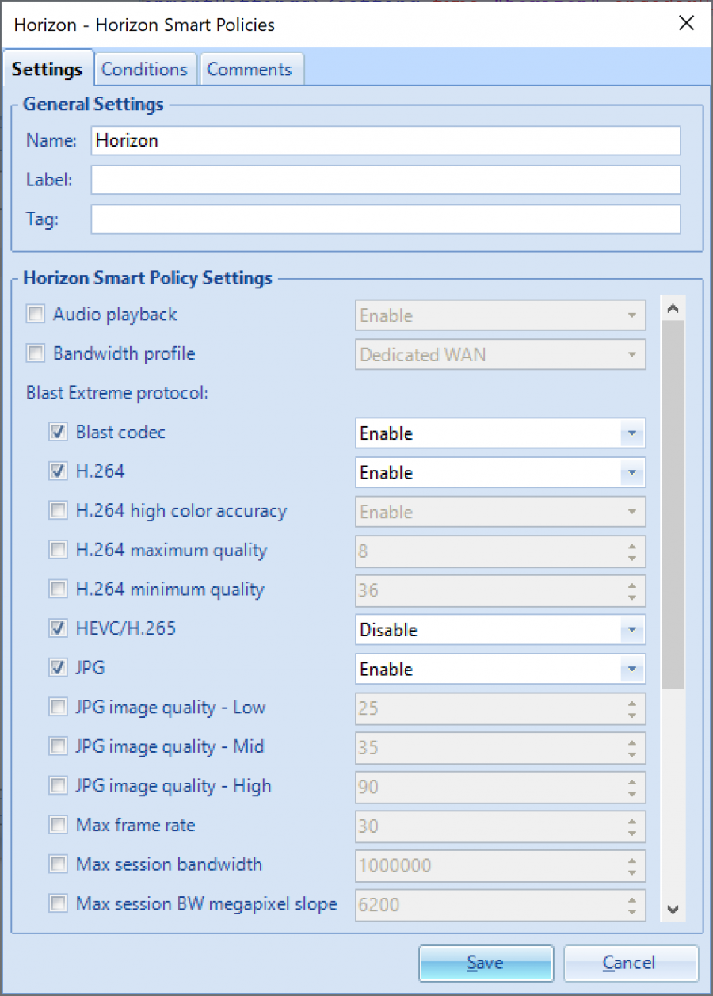Focus the Name field containing Horizon

click(385, 140)
